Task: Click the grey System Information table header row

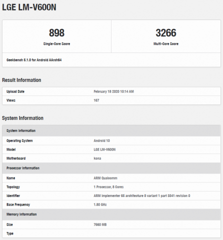Action: (x=111, y=130)
